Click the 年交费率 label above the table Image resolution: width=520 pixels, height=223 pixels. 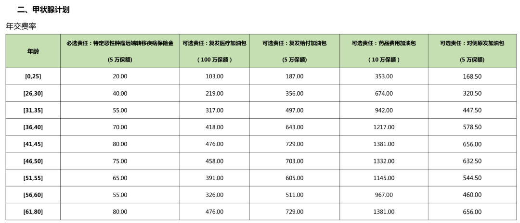(21, 26)
